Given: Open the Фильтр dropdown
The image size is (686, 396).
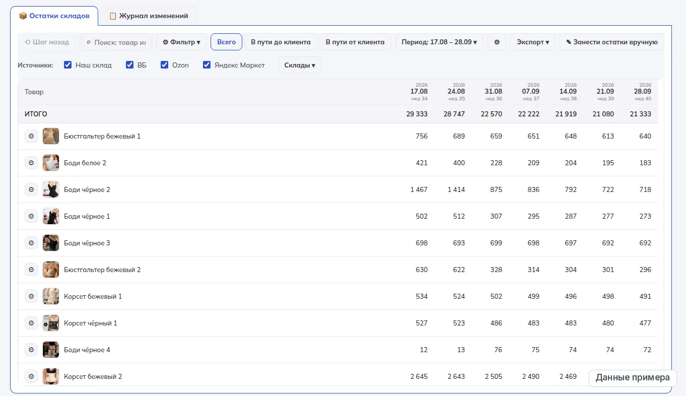Looking at the screenshot, I should 181,42.
